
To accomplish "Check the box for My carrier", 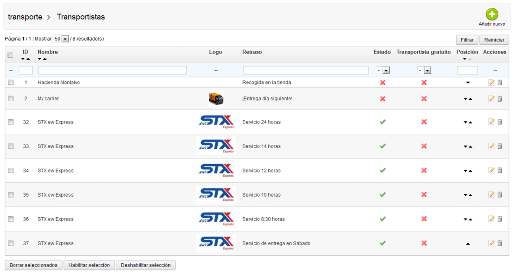I will pyautogui.click(x=11, y=98).
